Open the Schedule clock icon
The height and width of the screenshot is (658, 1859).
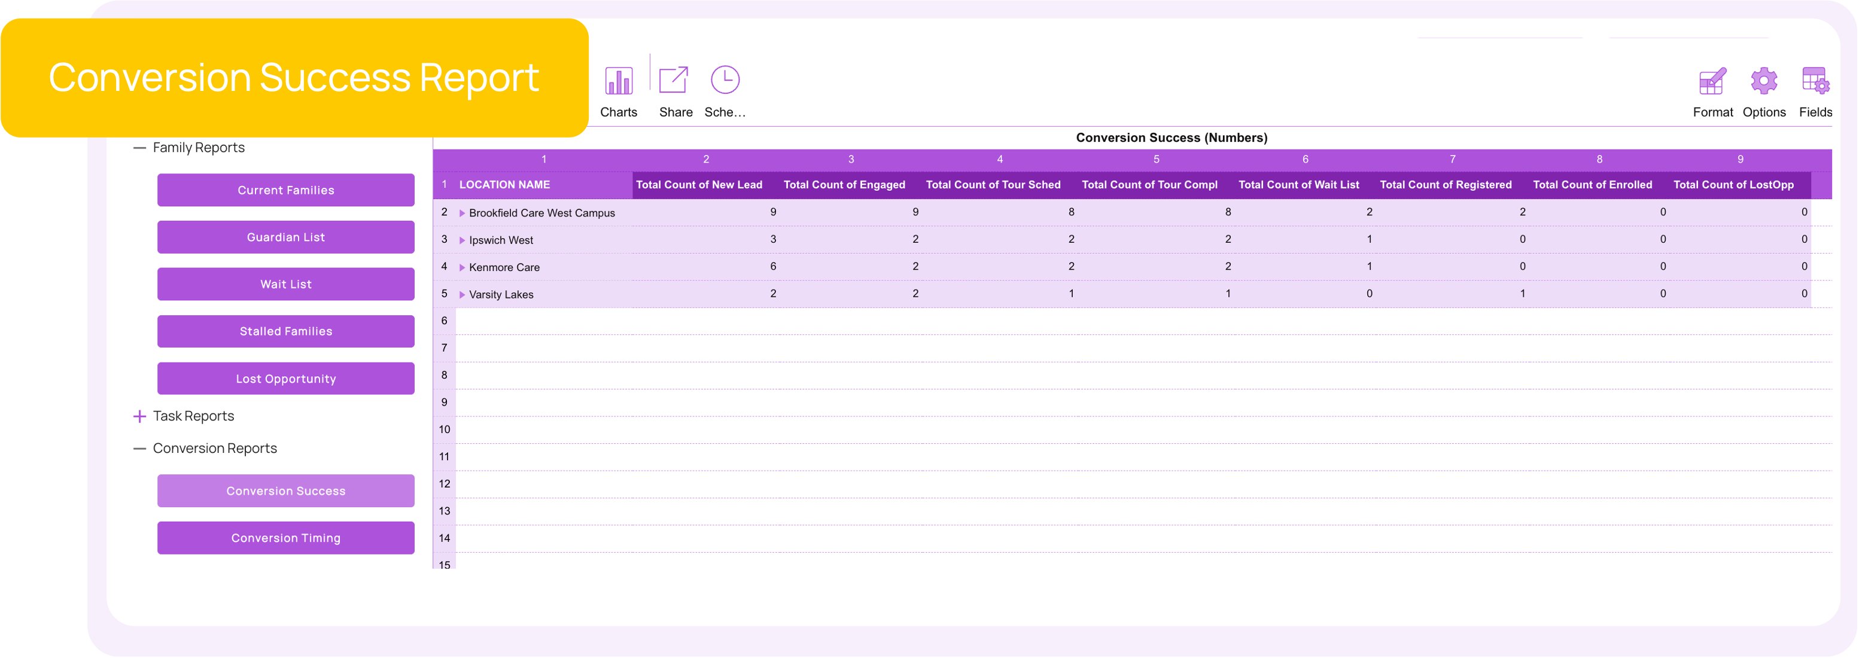point(725,80)
